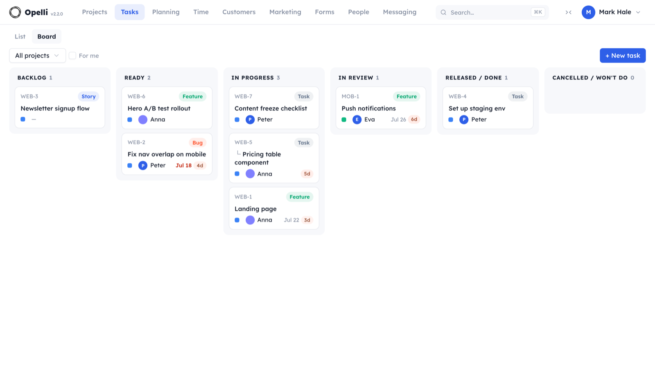The width and height of the screenshot is (655, 391).
Task: Click Anna's avatar on the Landing page card
Action: pos(250,220)
